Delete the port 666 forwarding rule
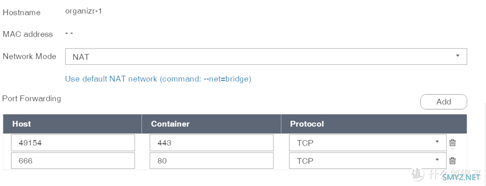 [x=453, y=160]
